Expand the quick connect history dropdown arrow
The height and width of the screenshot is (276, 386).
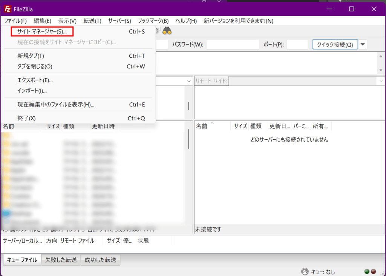(363, 45)
